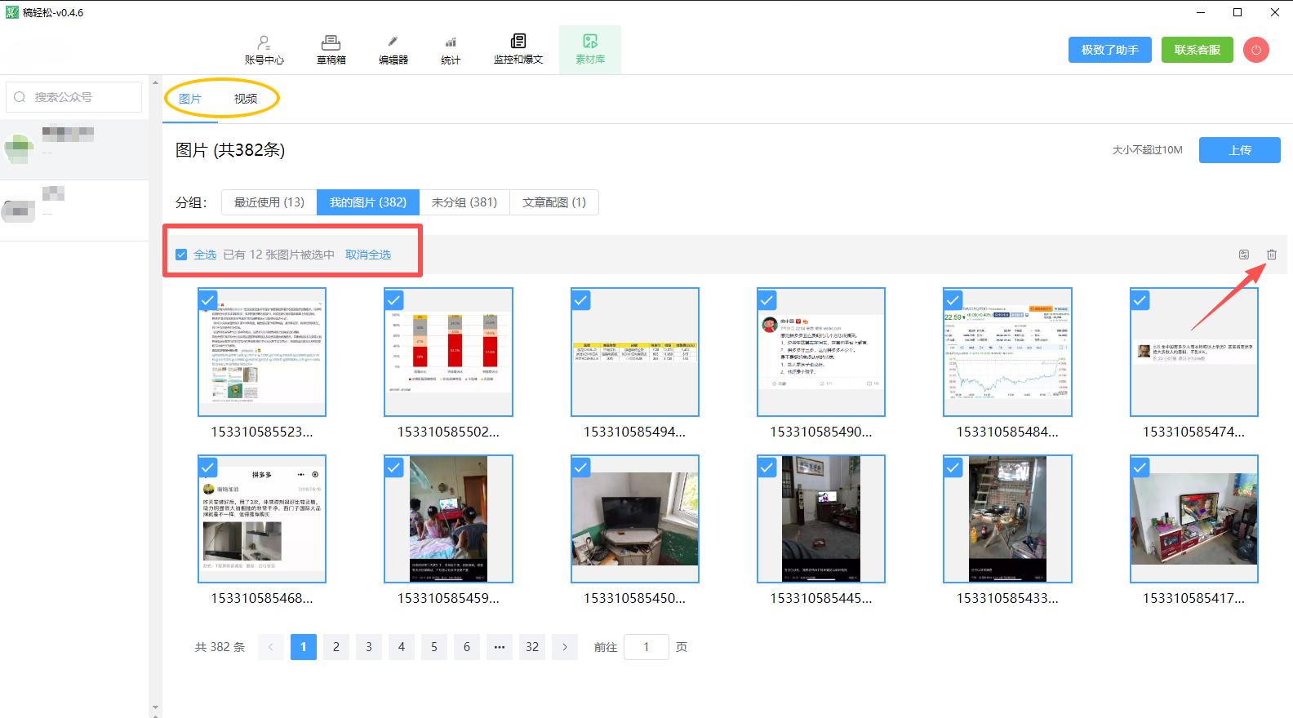Switch to the 视频 video tab
The width and height of the screenshot is (1293, 718).
click(x=245, y=99)
